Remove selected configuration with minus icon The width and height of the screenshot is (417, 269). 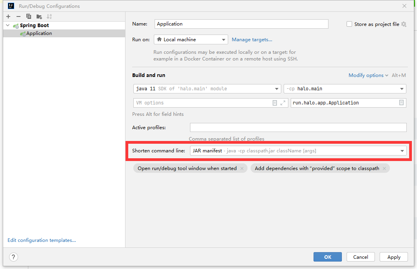[18, 16]
